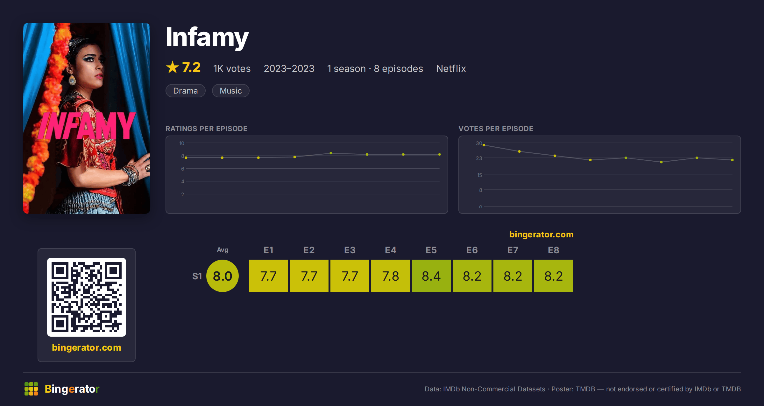Screen dimensions: 764x406
Task: Select the Music genre tag
Action: tap(231, 91)
